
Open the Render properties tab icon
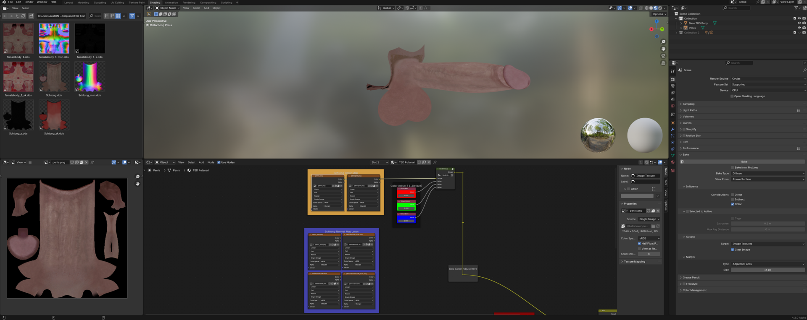pyautogui.click(x=672, y=79)
